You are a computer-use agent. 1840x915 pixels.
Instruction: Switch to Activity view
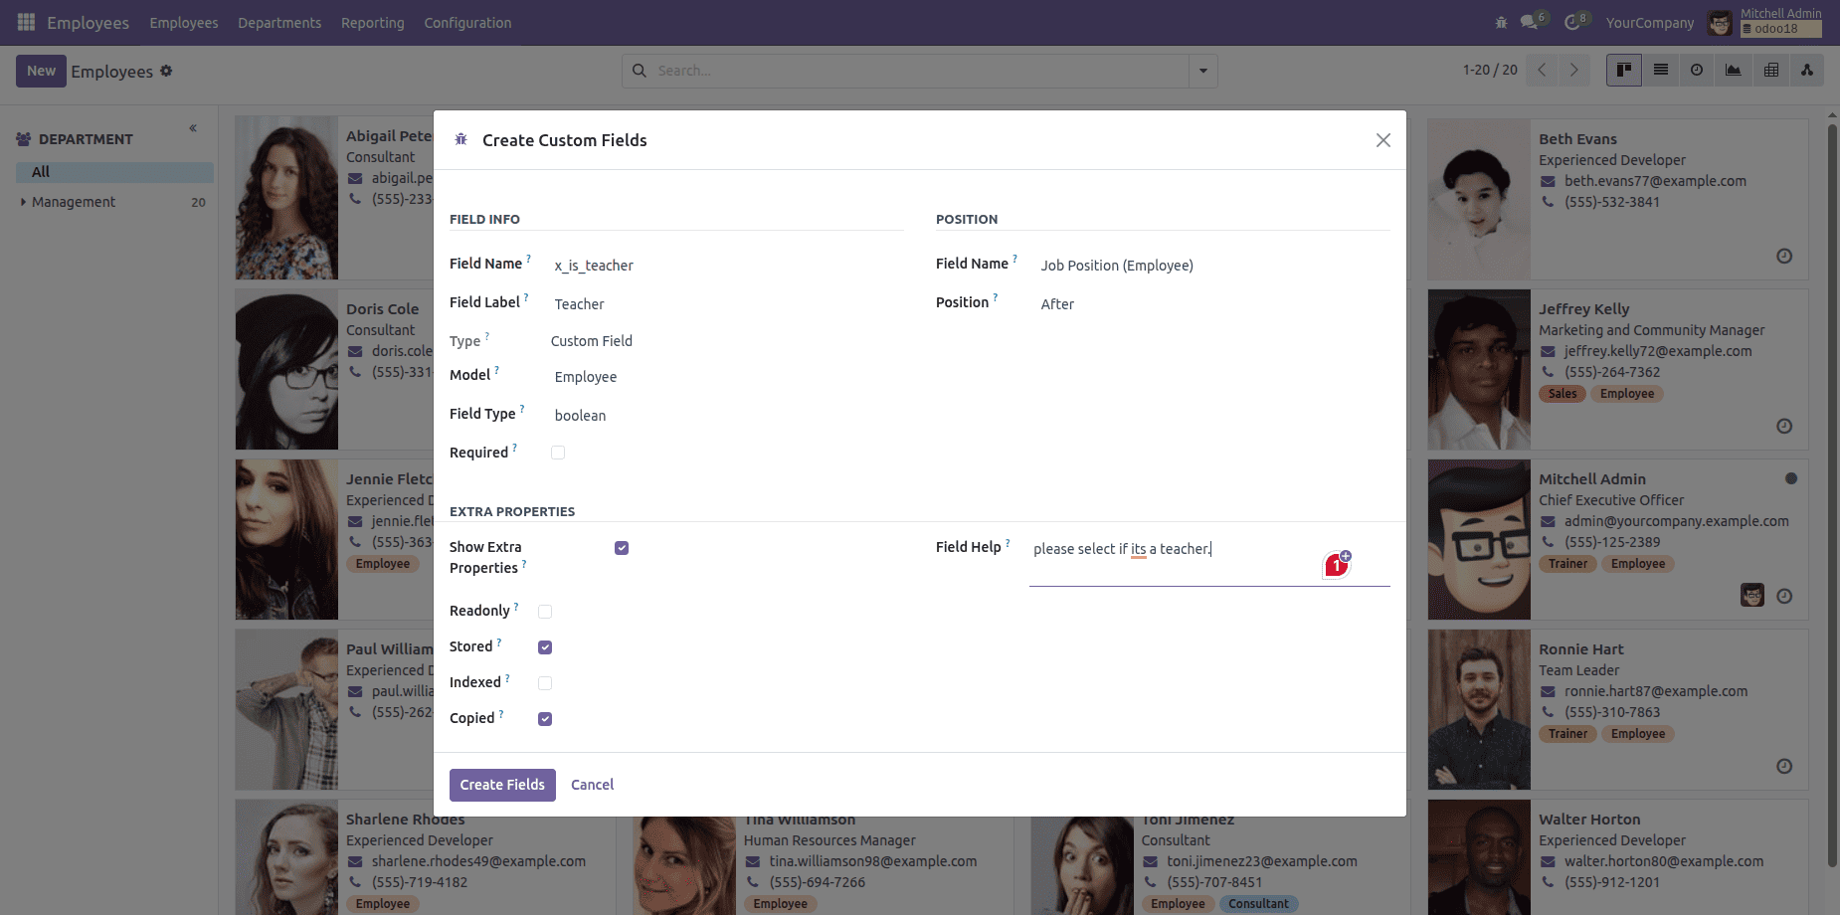tap(1697, 70)
